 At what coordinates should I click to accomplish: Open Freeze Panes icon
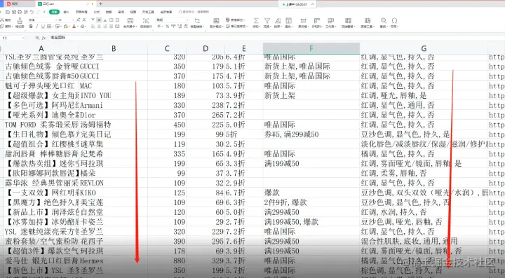[x=347, y=21]
